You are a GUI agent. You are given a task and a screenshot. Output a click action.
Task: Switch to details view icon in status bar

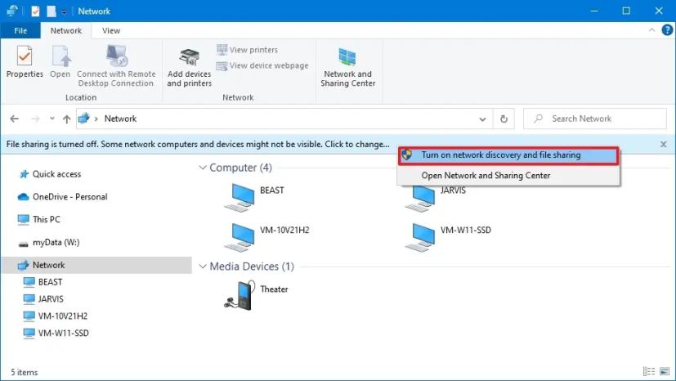click(x=648, y=371)
